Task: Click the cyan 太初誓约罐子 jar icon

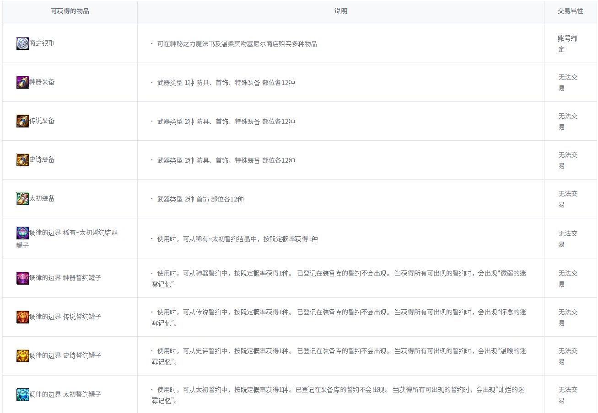Action: pyautogui.click(x=23, y=394)
